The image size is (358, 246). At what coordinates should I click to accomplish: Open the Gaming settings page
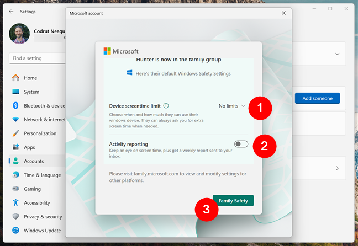pos(37,189)
